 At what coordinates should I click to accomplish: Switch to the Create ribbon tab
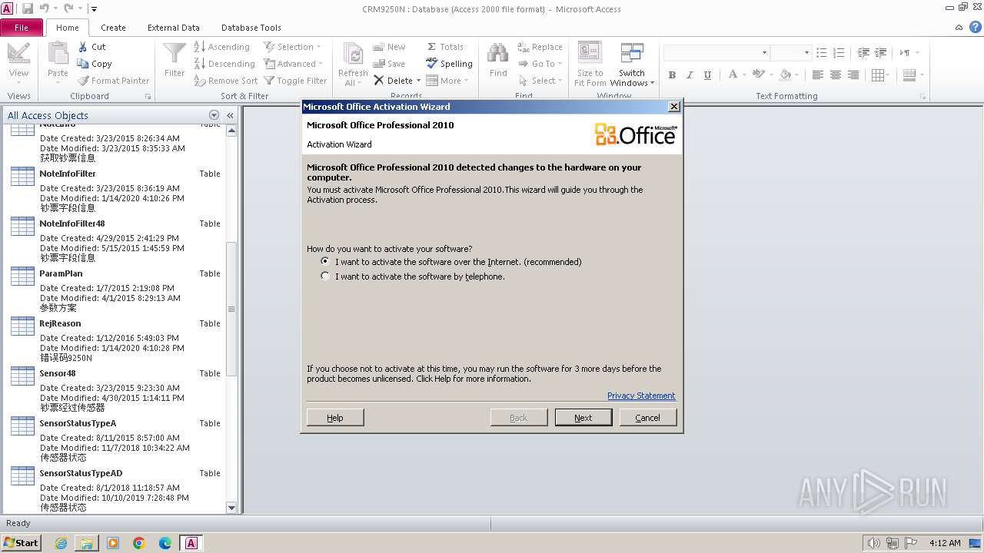pos(113,28)
